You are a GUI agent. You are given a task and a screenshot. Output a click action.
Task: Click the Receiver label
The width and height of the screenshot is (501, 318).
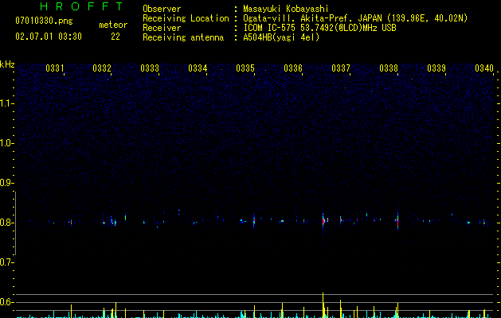(162, 28)
